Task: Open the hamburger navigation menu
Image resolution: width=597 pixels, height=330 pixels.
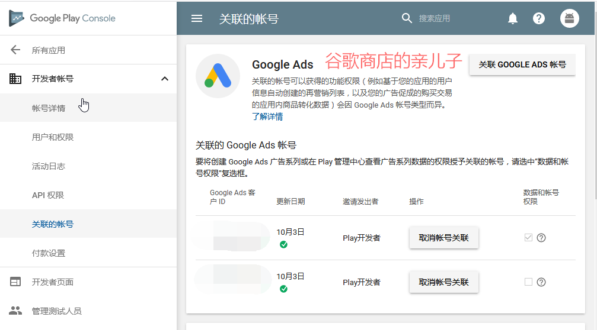Action: pos(197,18)
